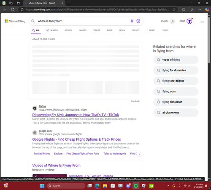Open the TOOLS option

(165, 30)
